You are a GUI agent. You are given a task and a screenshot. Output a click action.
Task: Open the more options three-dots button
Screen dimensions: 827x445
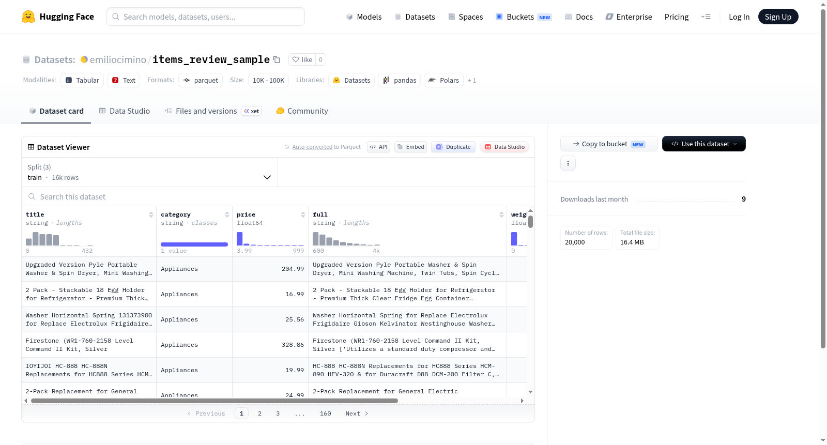(x=568, y=163)
